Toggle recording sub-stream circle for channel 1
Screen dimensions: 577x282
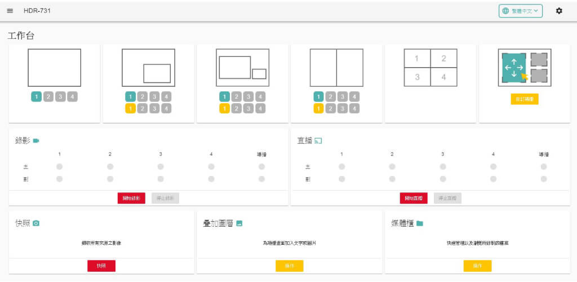click(59, 179)
